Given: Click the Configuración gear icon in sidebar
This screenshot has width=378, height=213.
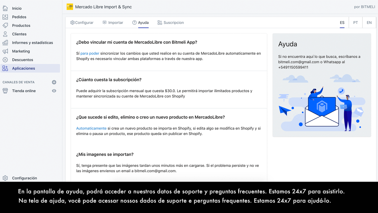Looking at the screenshot, I should point(5,178).
